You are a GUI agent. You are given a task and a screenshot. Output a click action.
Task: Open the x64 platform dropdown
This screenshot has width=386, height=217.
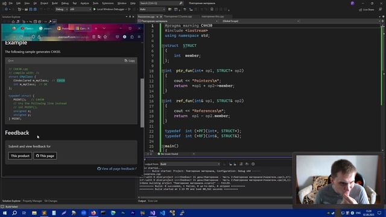80,10
